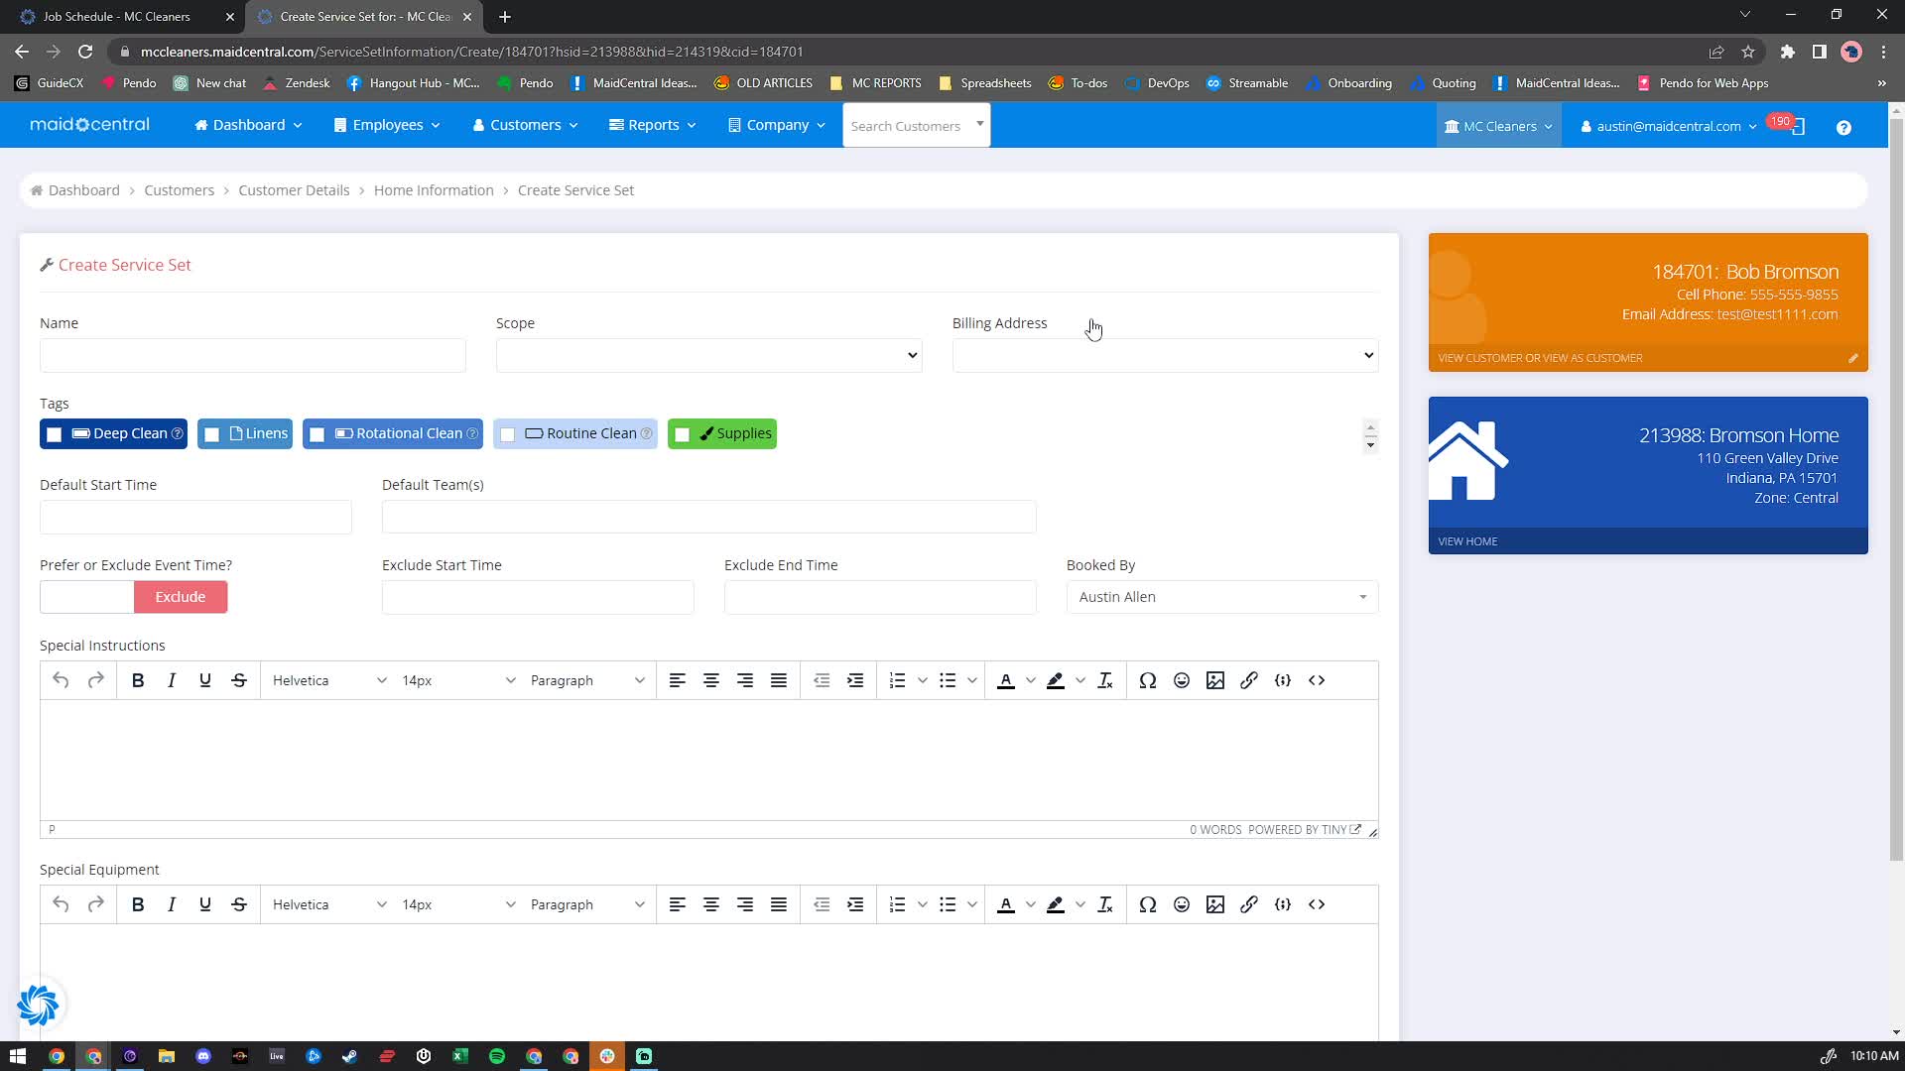
Task: Check the Deep Clean tag checkbox
Action: coord(55,434)
